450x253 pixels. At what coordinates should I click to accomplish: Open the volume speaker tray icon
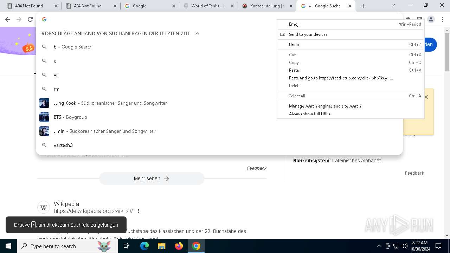[405, 246]
